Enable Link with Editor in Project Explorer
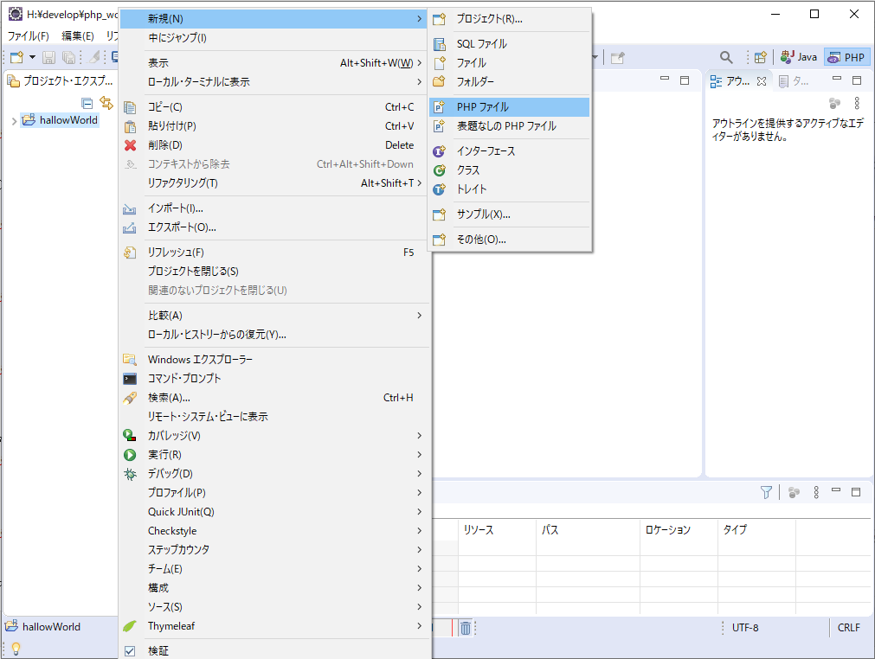The height and width of the screenshot is (659, 875). tap(107, 102)
